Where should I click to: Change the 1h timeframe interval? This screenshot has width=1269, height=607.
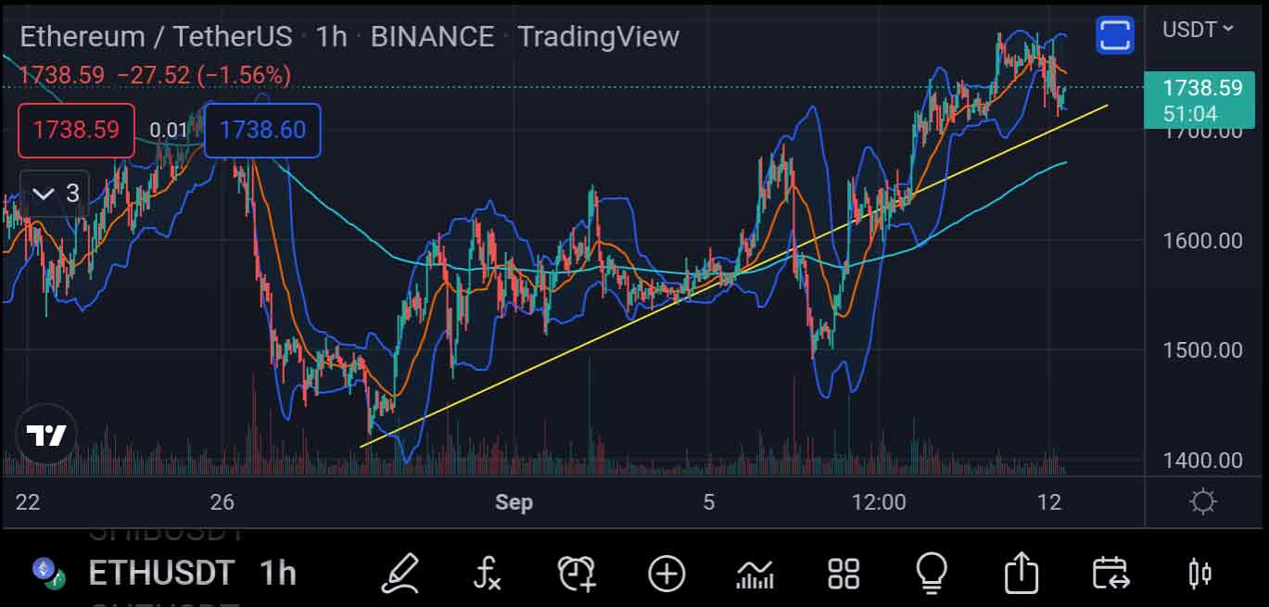[x=277, y=574]
